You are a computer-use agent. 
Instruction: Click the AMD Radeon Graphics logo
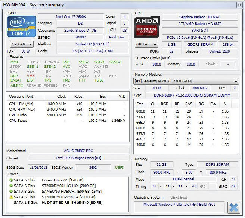[x=147, y=27]
